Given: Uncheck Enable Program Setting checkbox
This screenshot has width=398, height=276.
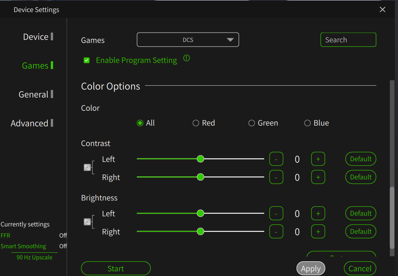Looking at the screenshot, I should pos(87,60).
